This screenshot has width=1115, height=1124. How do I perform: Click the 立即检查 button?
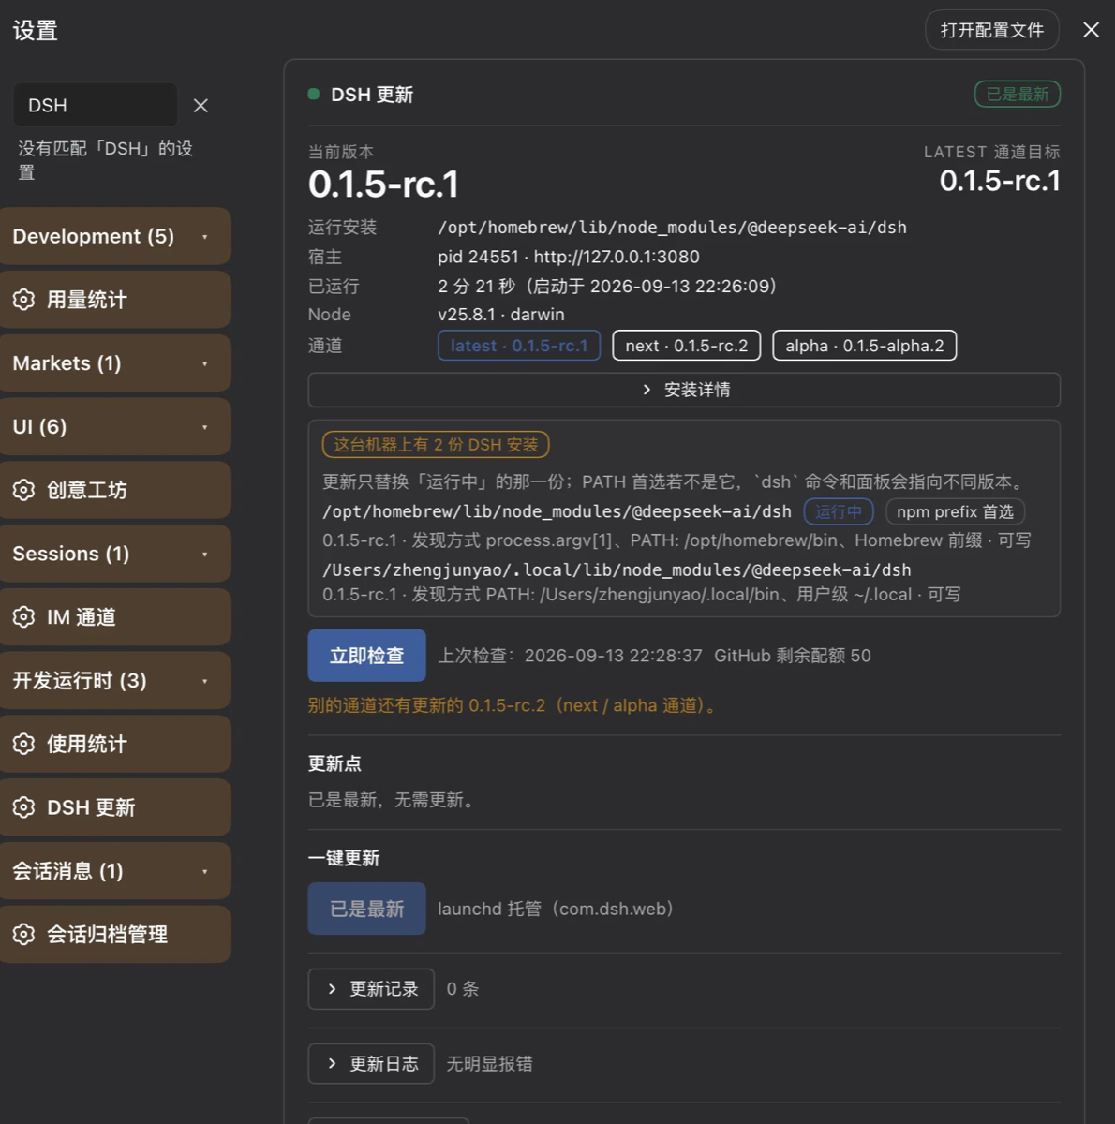pos(366,656)
